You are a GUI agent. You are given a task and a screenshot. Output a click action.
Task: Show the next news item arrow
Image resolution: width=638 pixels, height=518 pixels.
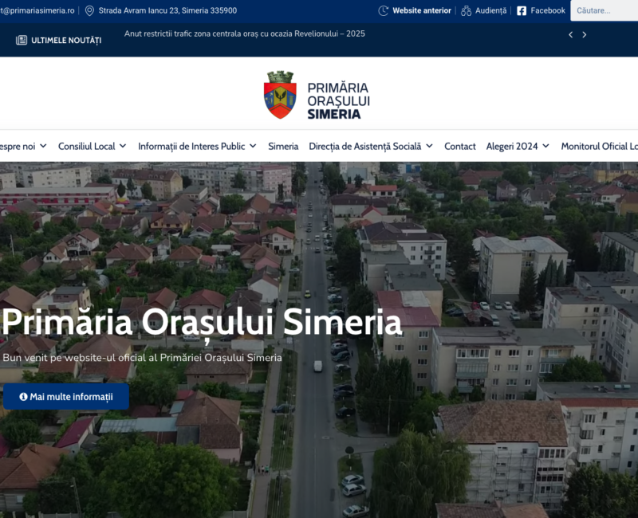coord(585,35)
